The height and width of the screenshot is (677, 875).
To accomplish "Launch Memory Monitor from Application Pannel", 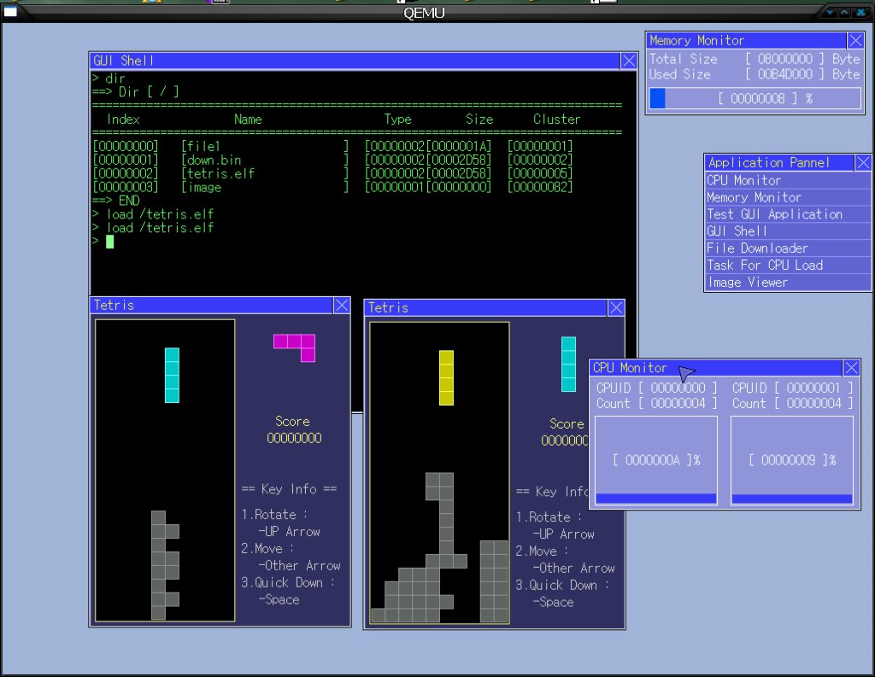I will (787, 197).
